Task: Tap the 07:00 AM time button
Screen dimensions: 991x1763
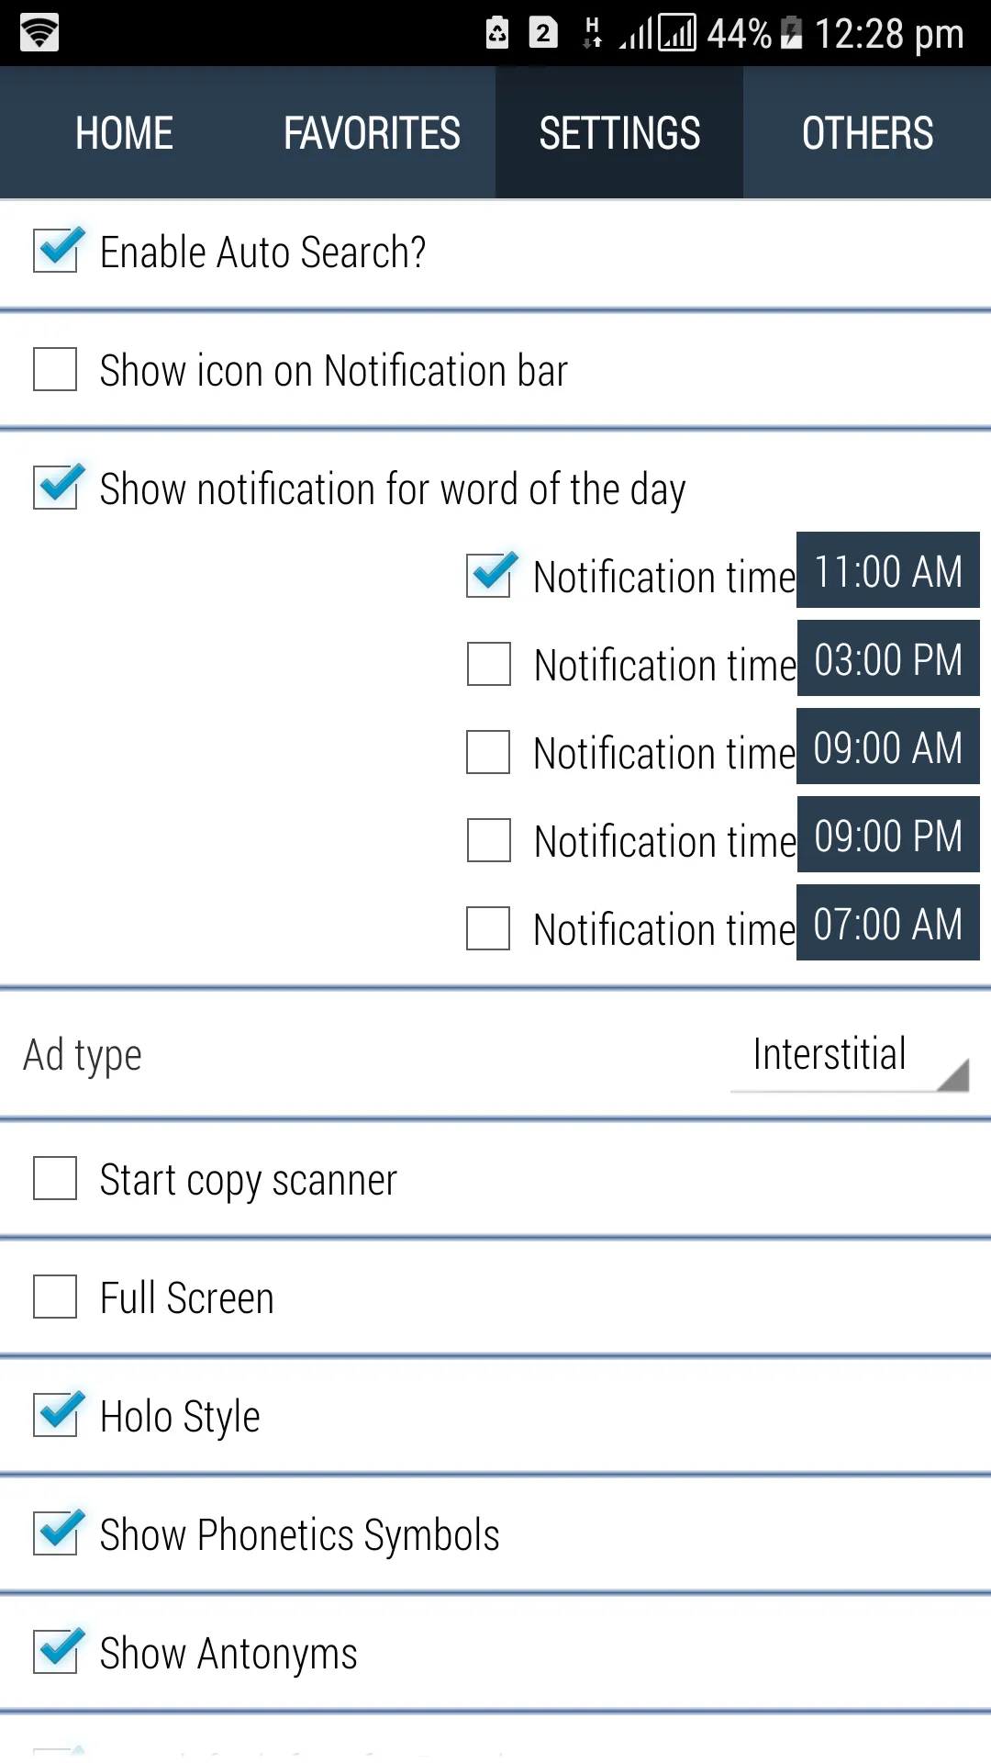Action: click(887, 923)
